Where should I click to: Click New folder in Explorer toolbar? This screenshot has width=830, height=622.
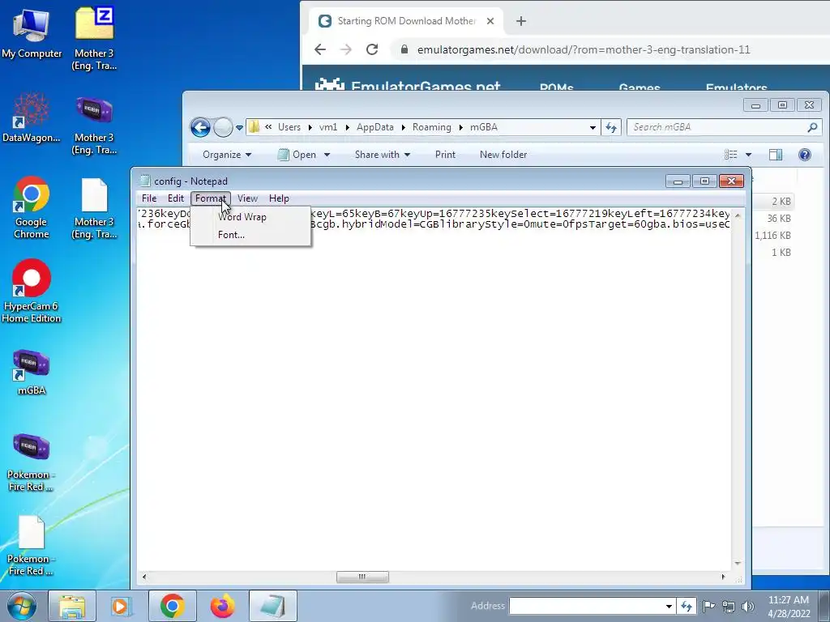click(503, 155)
